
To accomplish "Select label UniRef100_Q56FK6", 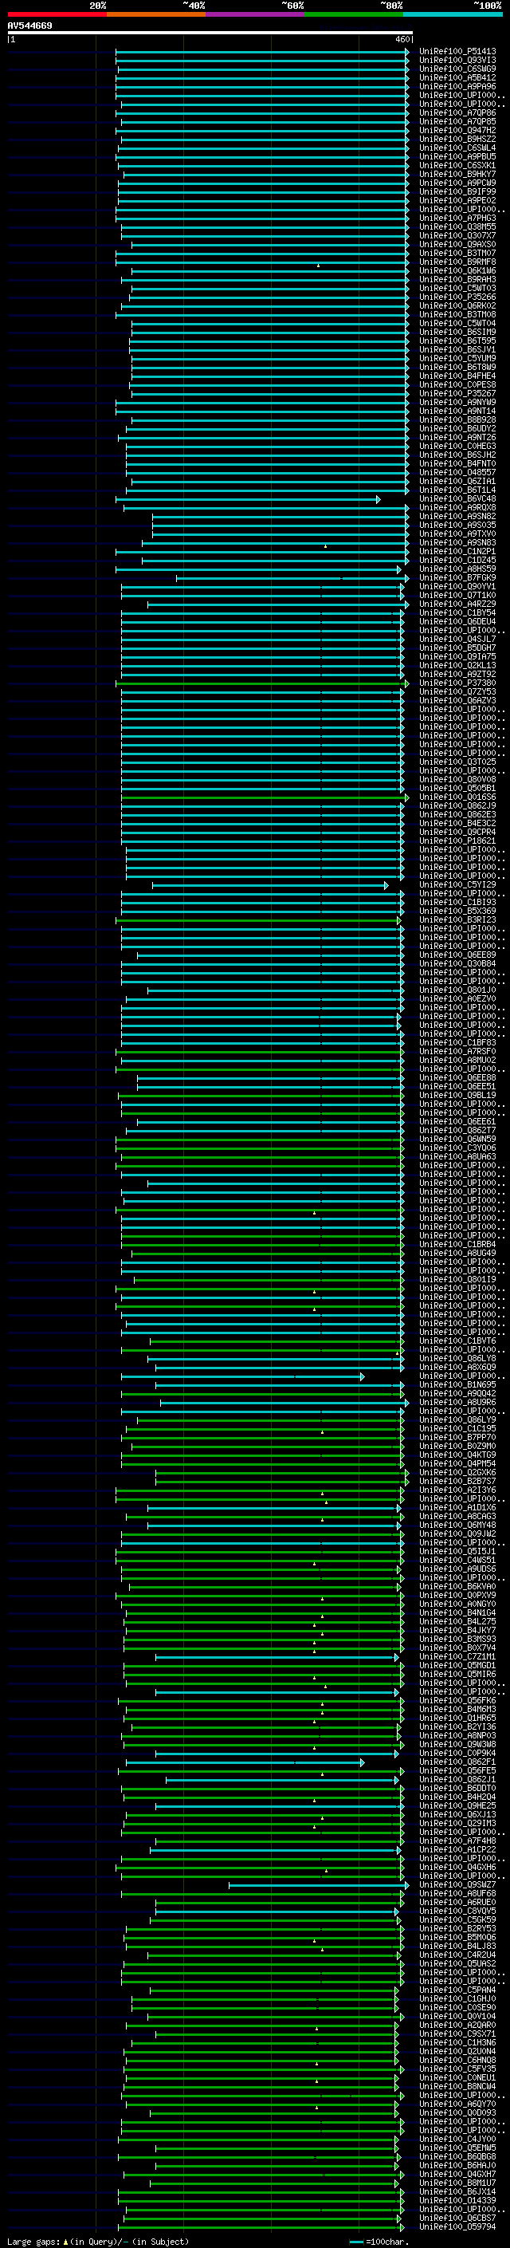I will pos(457,1700).
